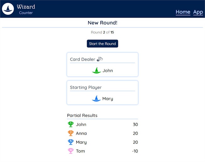Open the App link
The width and height of the screenshot is (205, 162).
pos(198,12)
